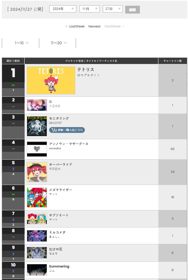Click the ミルコメダ cover image

tap(37, 236)
